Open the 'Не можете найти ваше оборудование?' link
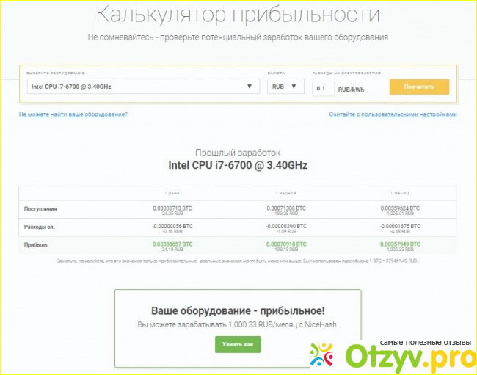The image size is (477, 375). [73, 114]
